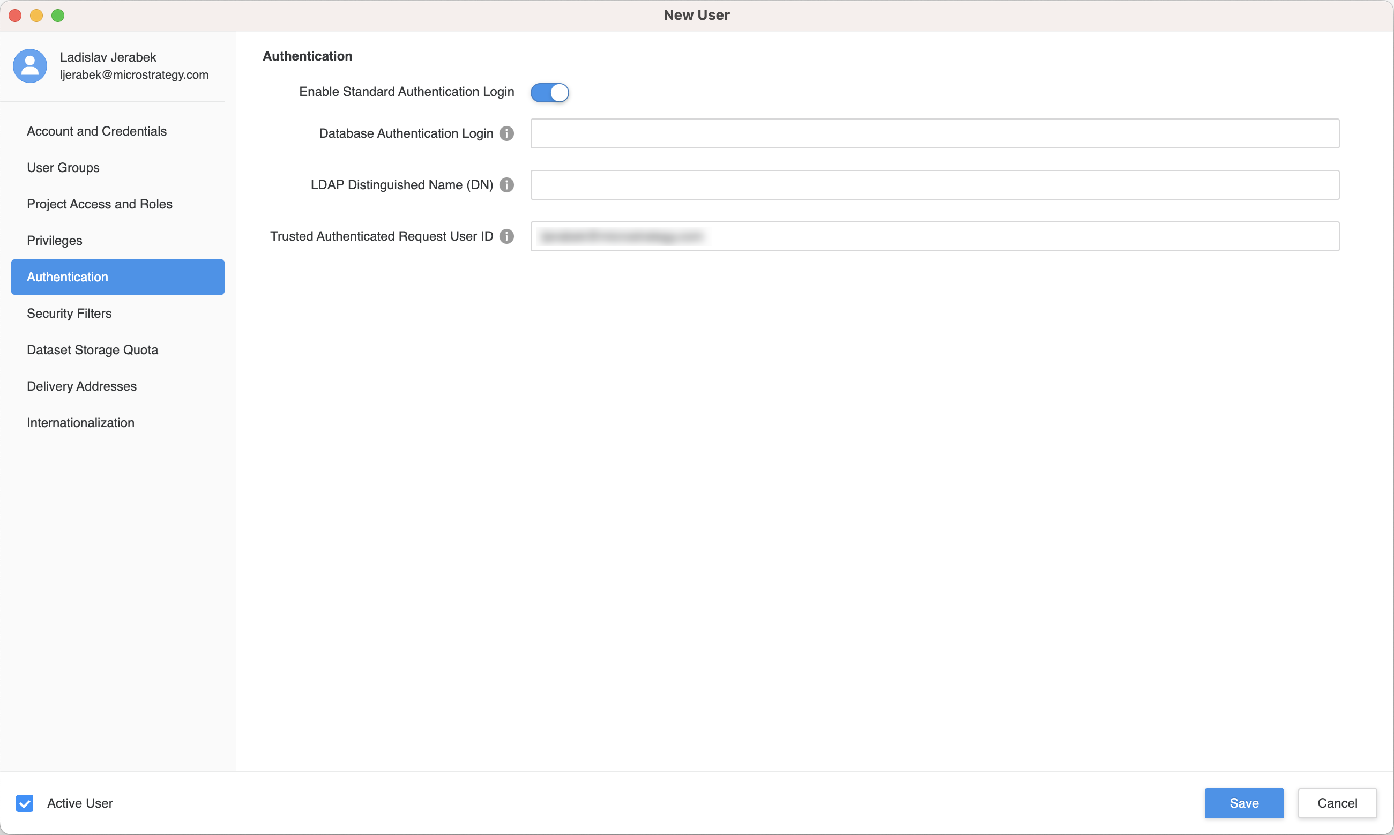The height and width of the screenshot is (835, 1394).
Task: Click the Cancel button
Action: click(1337, 803)
